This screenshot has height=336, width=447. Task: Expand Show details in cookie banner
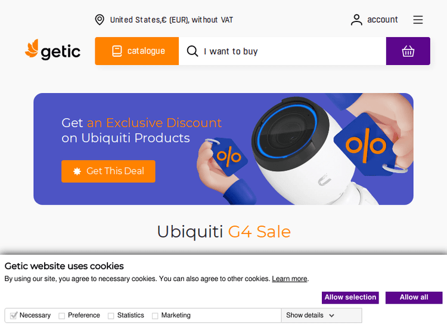[310, 316]
